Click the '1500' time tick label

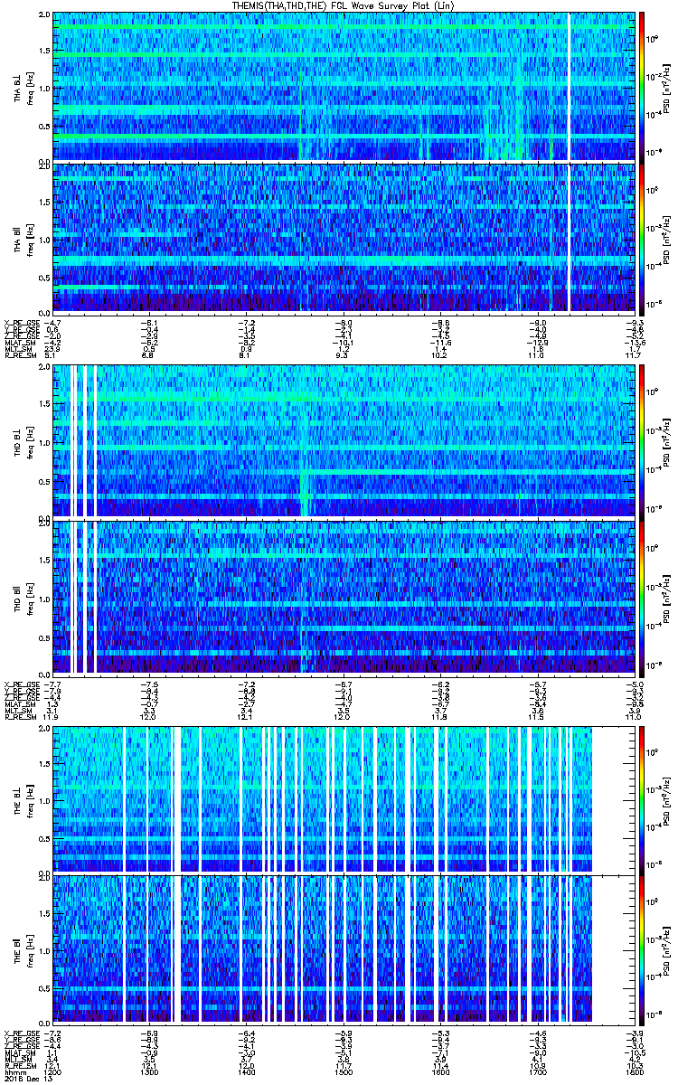tap(344, 1072)
